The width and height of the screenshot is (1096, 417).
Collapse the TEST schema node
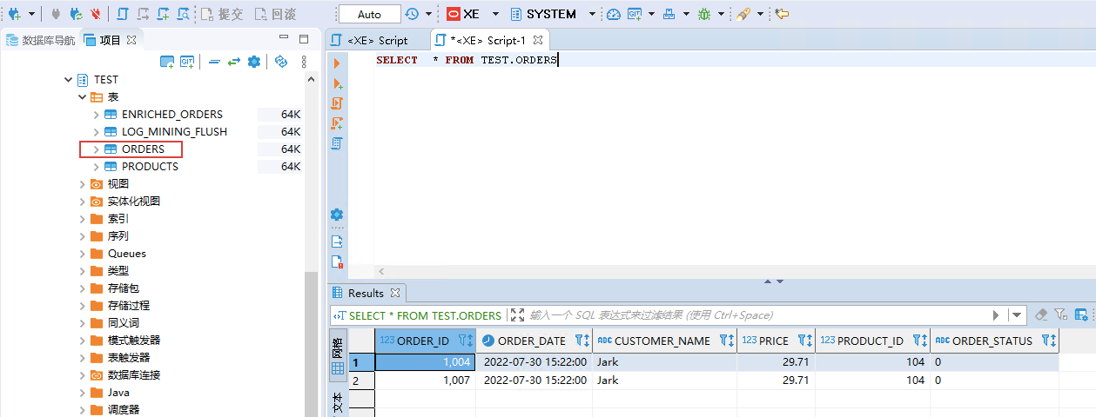(x=69, y=80)
